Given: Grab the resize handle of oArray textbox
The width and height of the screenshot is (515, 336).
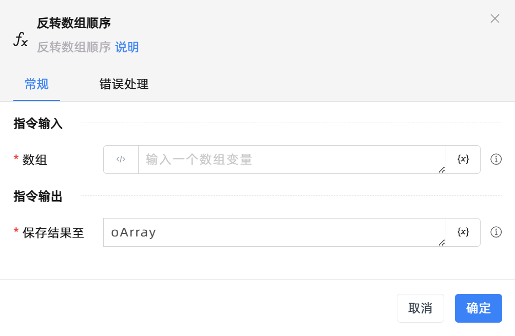Looking at the screenshot, I should (x=442, y=243).
